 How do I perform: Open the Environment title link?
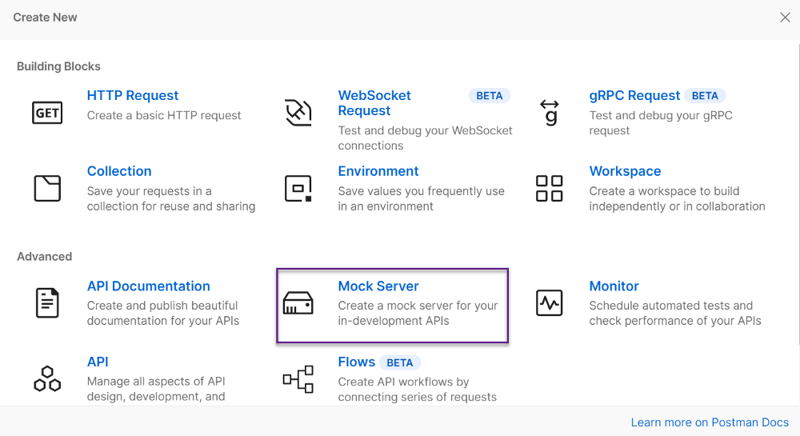coord(378,171)
